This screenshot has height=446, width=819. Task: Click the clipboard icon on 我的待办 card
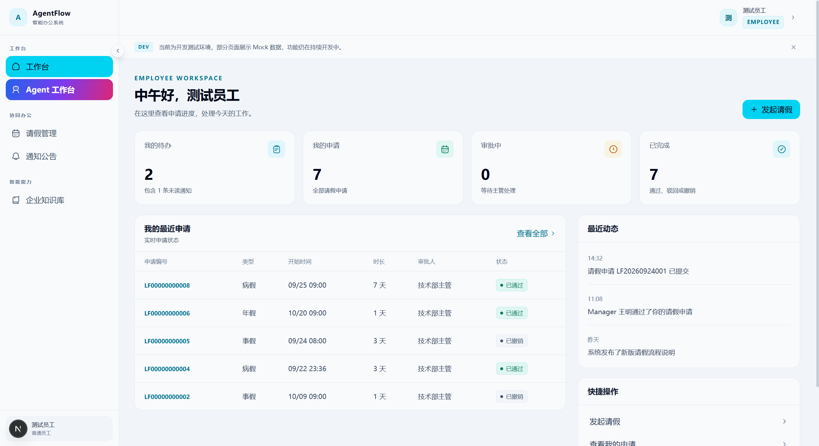[x=277, y=149]
